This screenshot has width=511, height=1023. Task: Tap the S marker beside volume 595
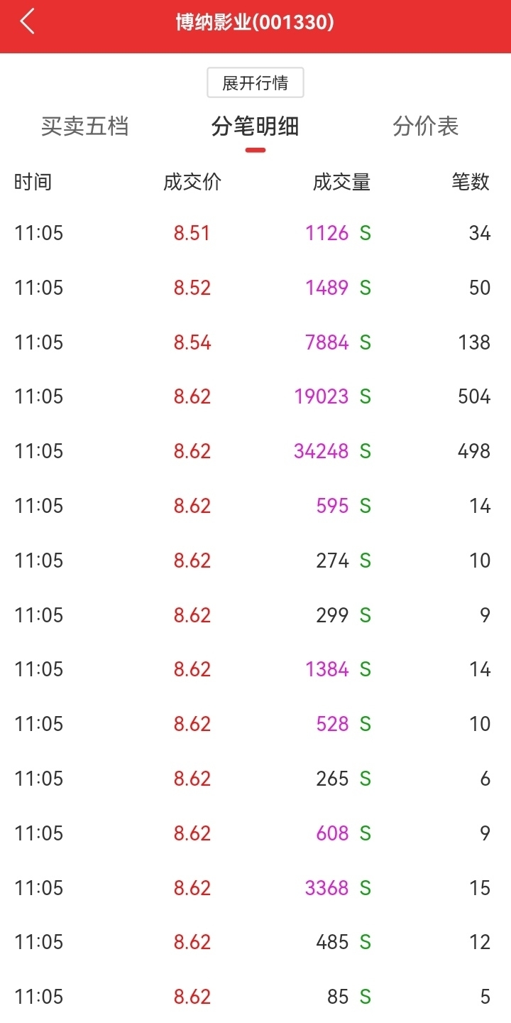click(366, 506)
